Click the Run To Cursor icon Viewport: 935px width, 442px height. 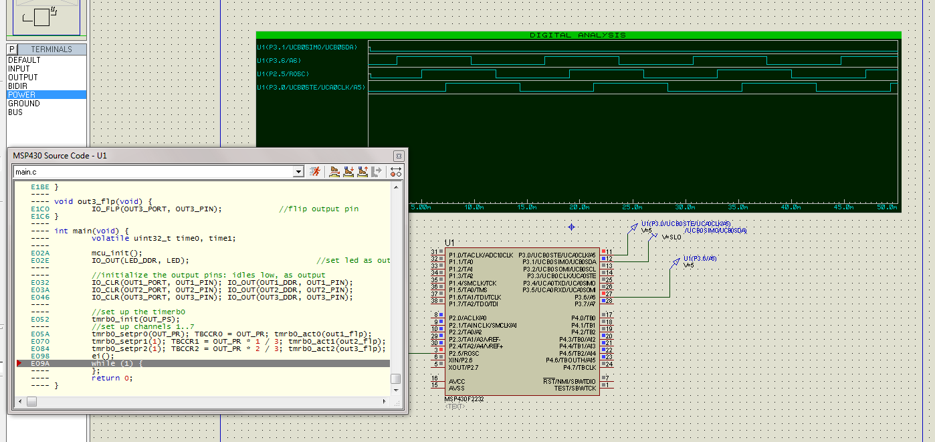[377, 172]
